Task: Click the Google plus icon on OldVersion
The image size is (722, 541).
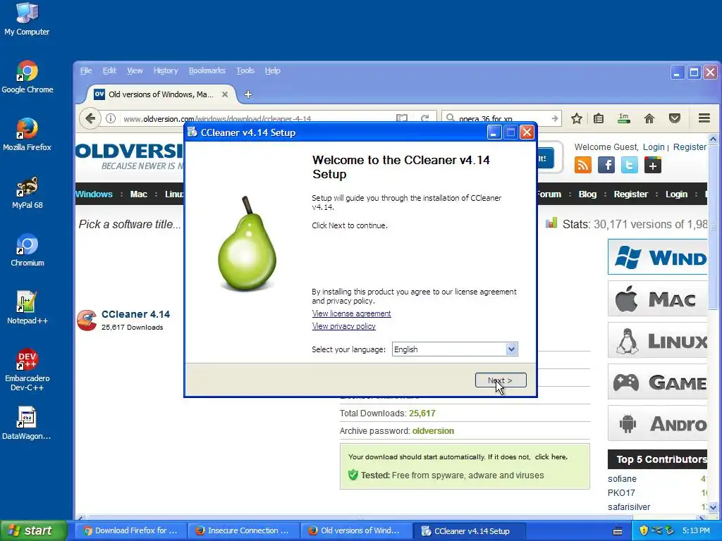Action: pyautogui.click(x=652, y=165)
